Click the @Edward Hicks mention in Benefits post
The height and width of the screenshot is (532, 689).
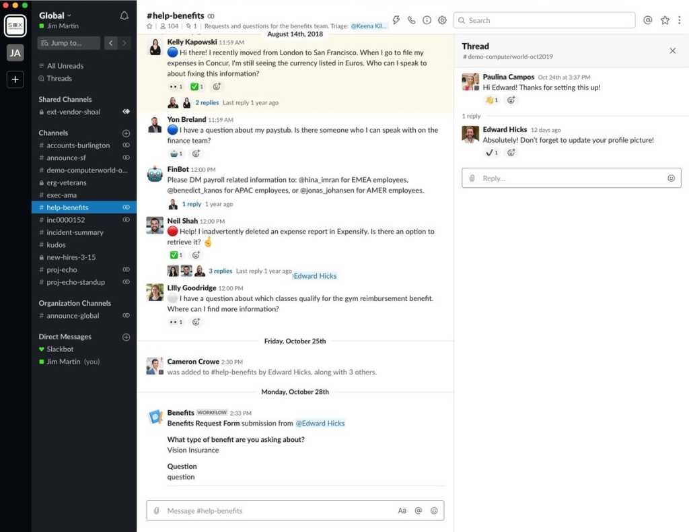pos(320,424)
